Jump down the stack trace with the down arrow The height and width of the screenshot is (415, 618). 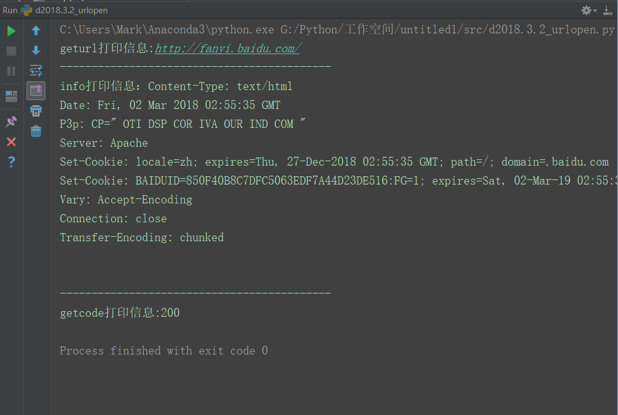(x=36, y=50)
